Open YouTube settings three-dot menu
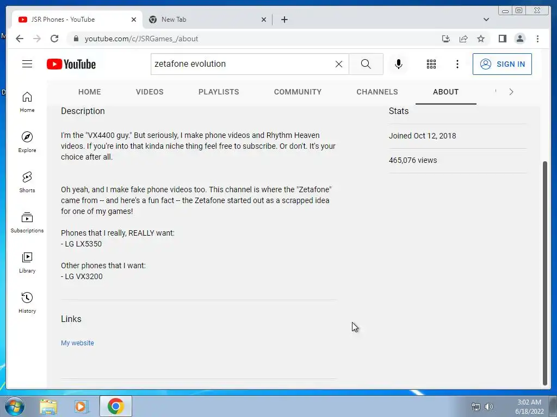 coord(457,64)
